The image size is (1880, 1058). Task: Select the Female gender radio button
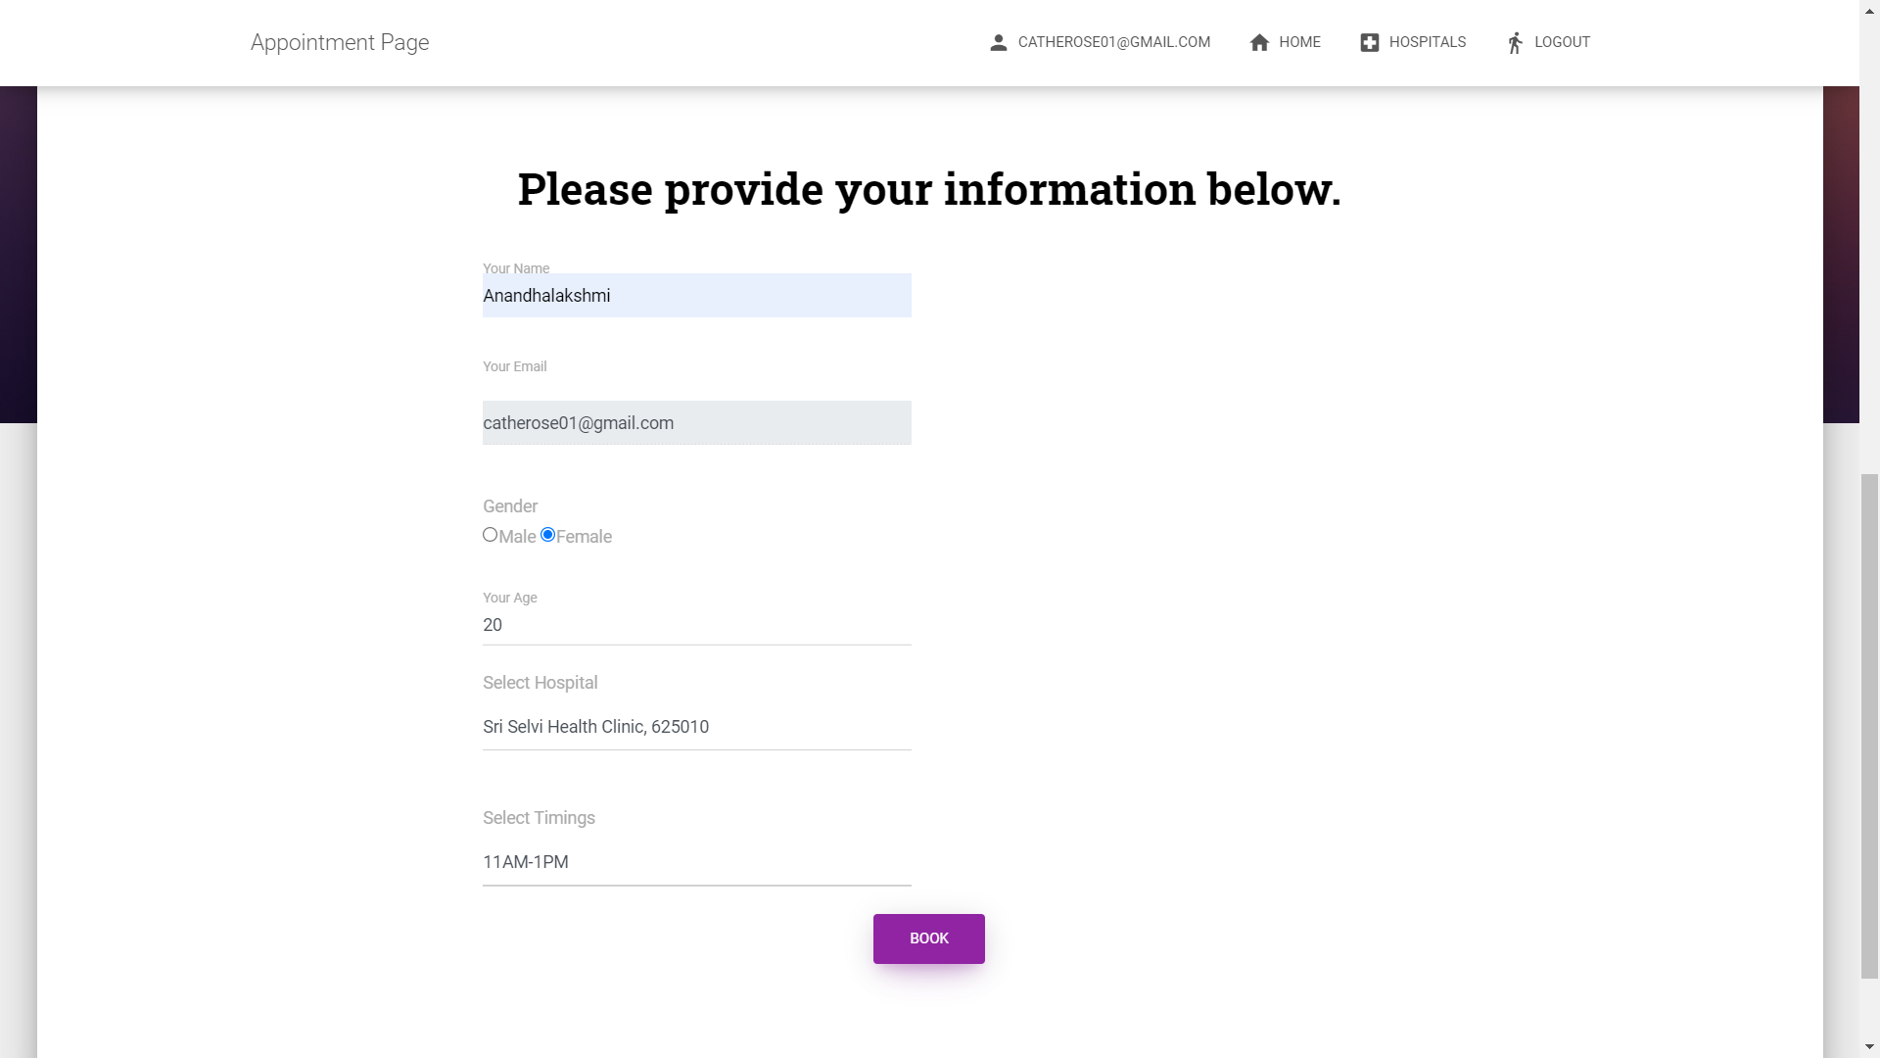point(547,535)
